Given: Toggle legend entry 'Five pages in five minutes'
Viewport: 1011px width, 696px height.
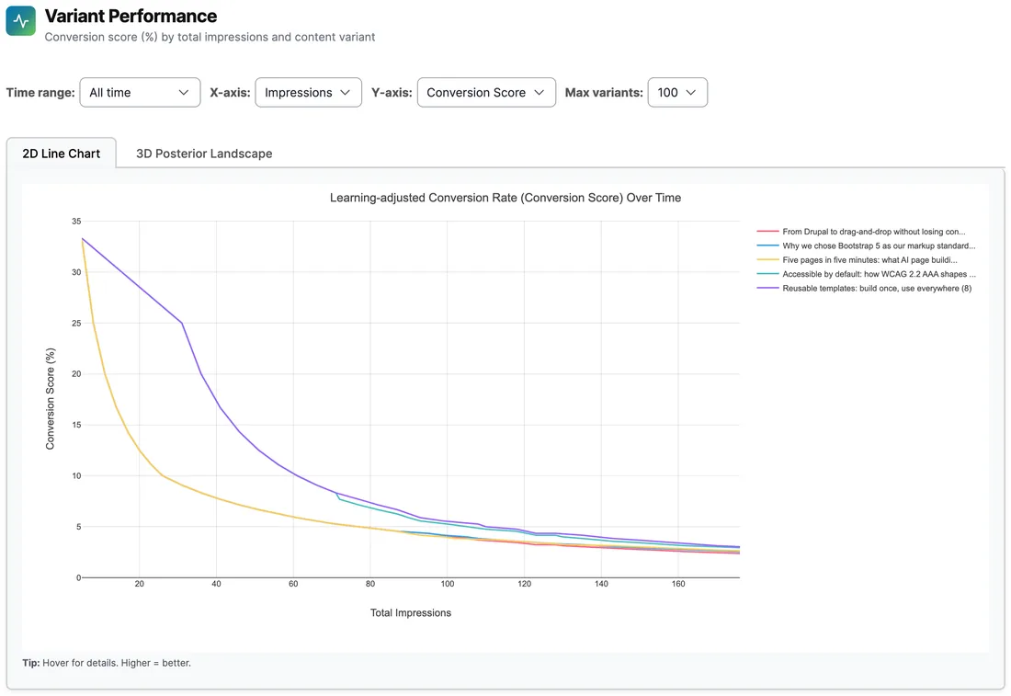Looking at the screenshot, I should click(x=857, y=260).
